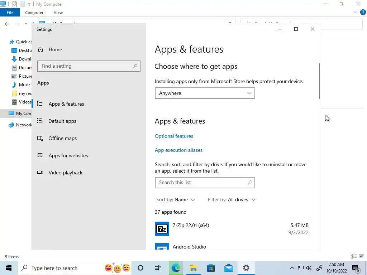
Task: Click magnifier in Search this list box
Action: (250, 182)
